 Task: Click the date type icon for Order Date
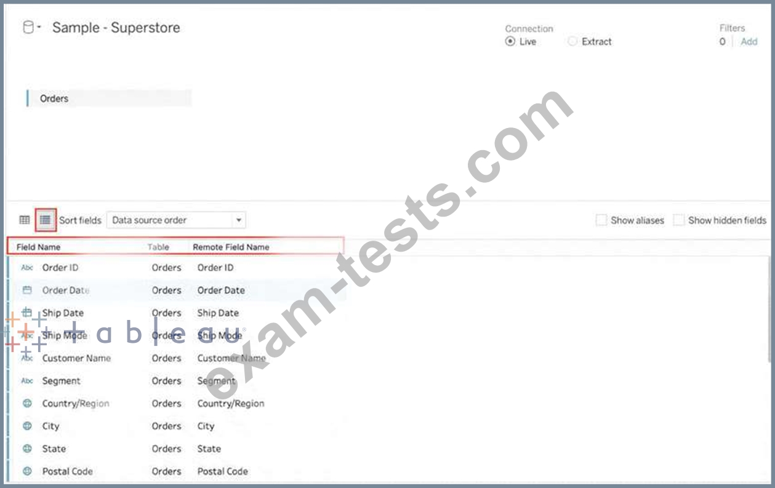(27, 290)
